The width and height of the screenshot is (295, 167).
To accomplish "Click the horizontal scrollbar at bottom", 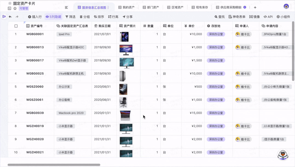I will tap(54, 165).
